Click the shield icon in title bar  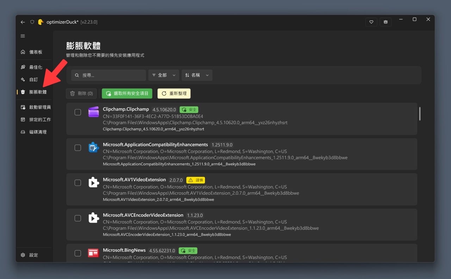point(32,22)
